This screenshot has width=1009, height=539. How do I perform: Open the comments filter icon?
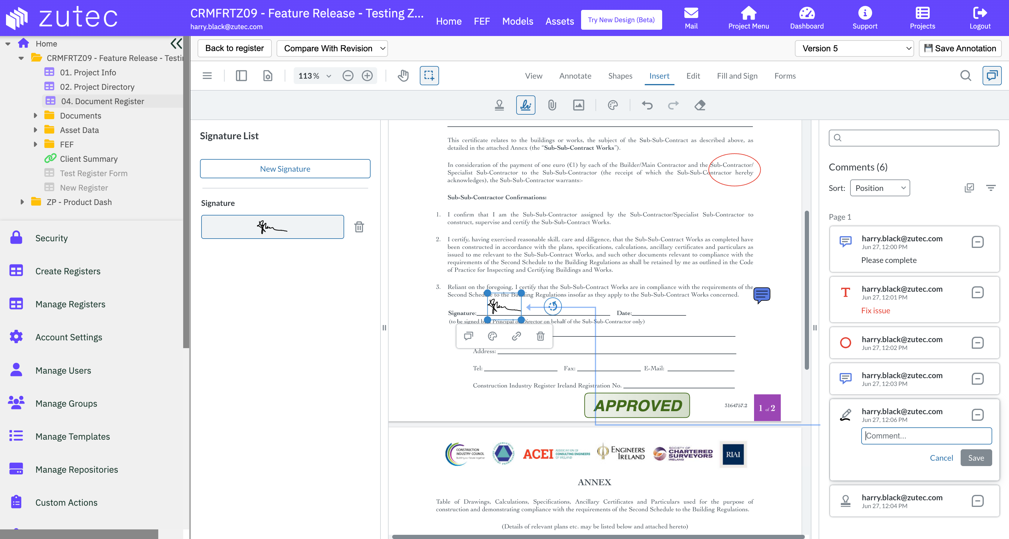click(991, 188)
